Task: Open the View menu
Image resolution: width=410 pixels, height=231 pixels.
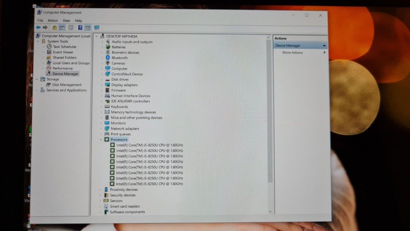Action: 66,20
